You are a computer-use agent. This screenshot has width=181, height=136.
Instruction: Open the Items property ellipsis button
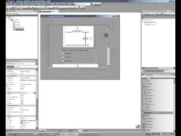click(x=35, y=93)
